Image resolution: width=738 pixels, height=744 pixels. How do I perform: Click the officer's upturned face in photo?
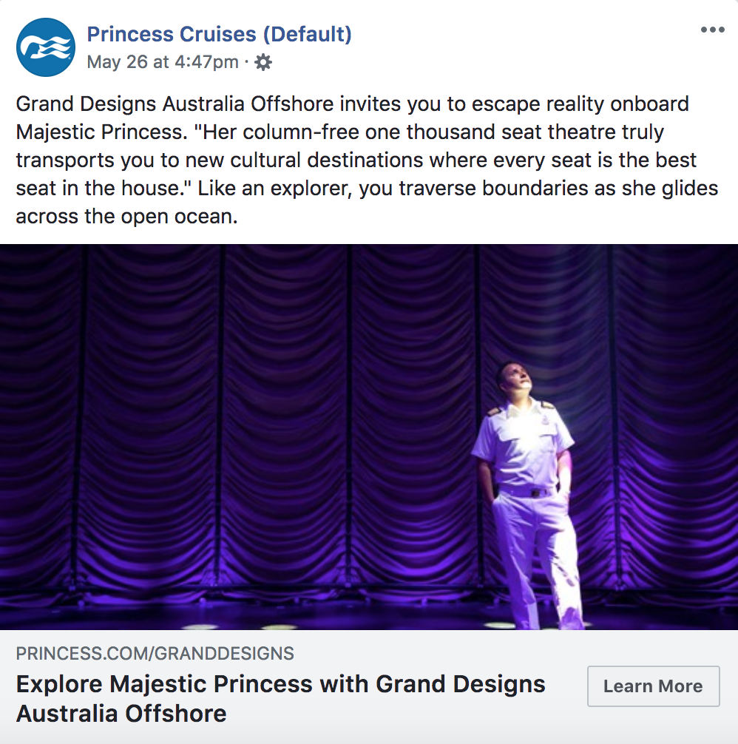[516, 379]
